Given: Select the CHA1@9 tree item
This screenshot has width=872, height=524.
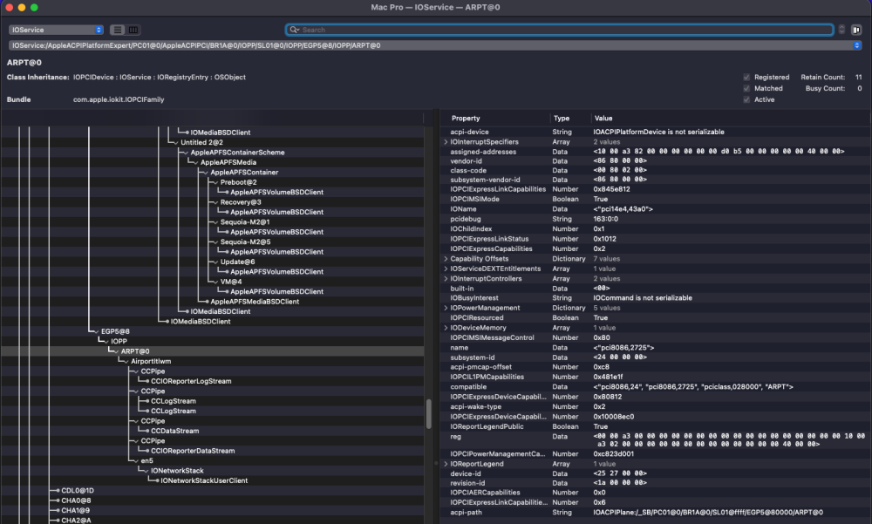Looking at the screenshot, I should point(75,511).
